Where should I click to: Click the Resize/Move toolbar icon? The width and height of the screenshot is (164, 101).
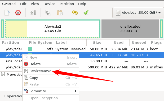[33, 13]
